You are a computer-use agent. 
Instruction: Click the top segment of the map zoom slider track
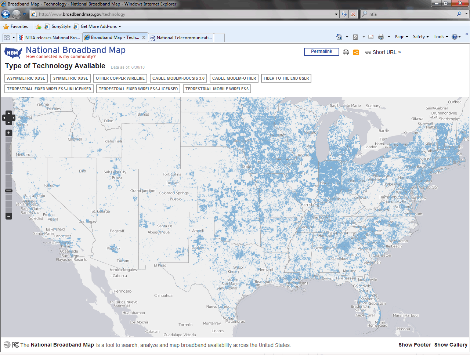click(x=9, y=140)
